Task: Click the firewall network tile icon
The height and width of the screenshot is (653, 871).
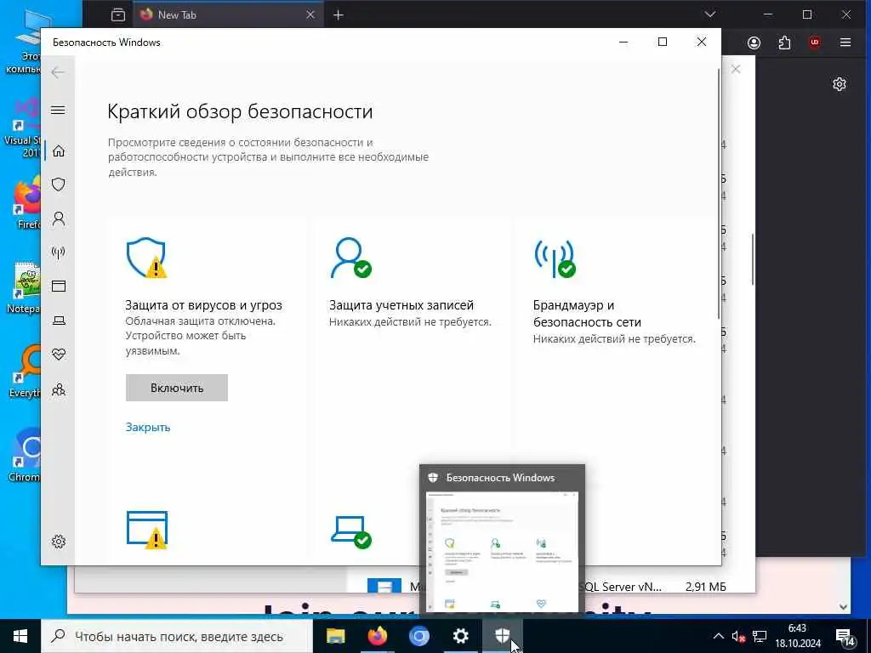Action: click(x=555, y=258)
